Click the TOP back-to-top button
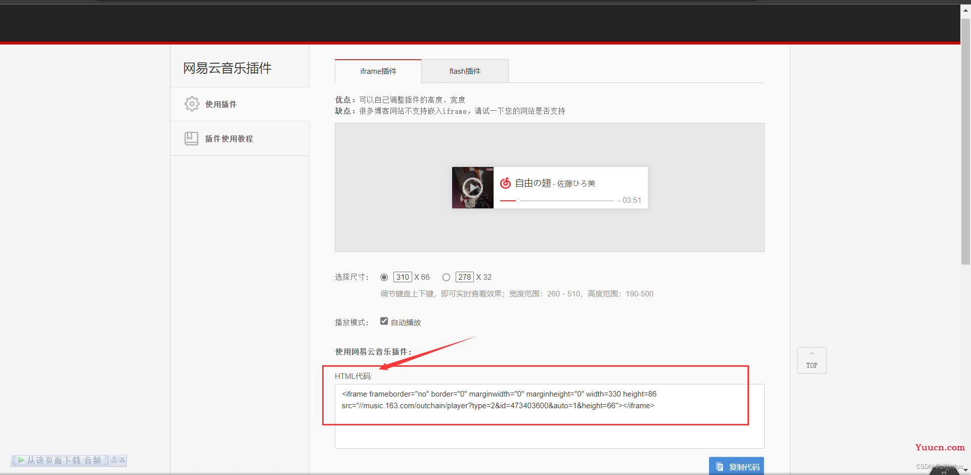This screenshot has height=475, width=971. (812, 360)
